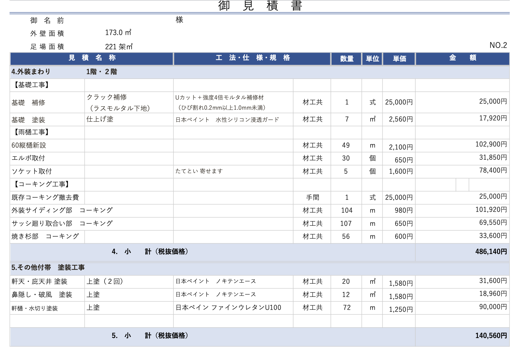Click the たてとい寄せます note cell
The height and width of the screenshot is (352, 519).
coord(233,171)
